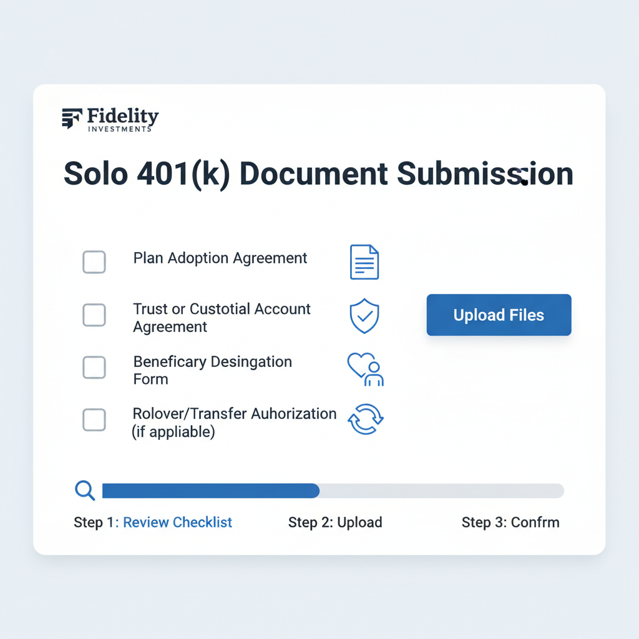Select the magnifying glass icon near the progress bar
The image size is (639, 639).
tap(84, 491)
